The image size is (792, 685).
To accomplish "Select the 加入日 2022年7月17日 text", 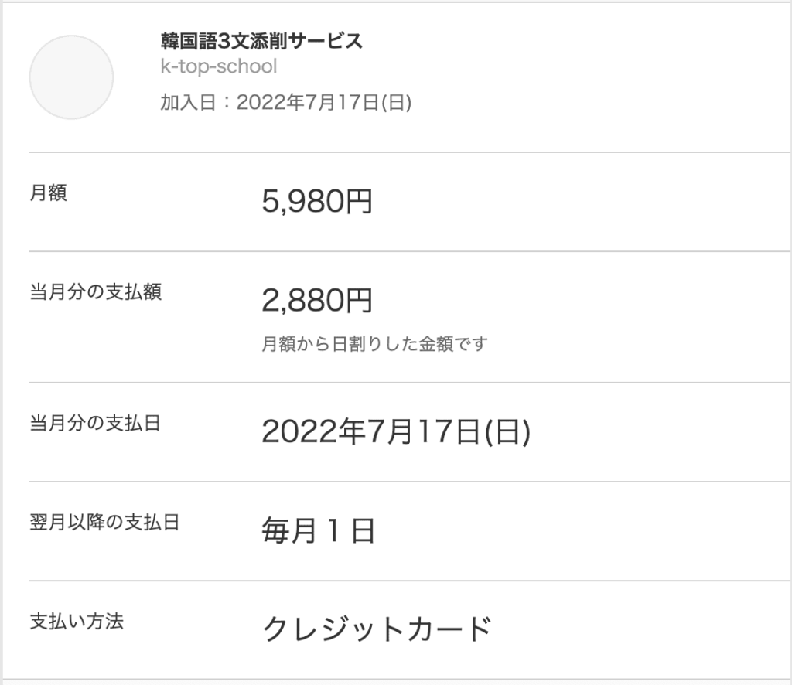I will tap(286, 103).
